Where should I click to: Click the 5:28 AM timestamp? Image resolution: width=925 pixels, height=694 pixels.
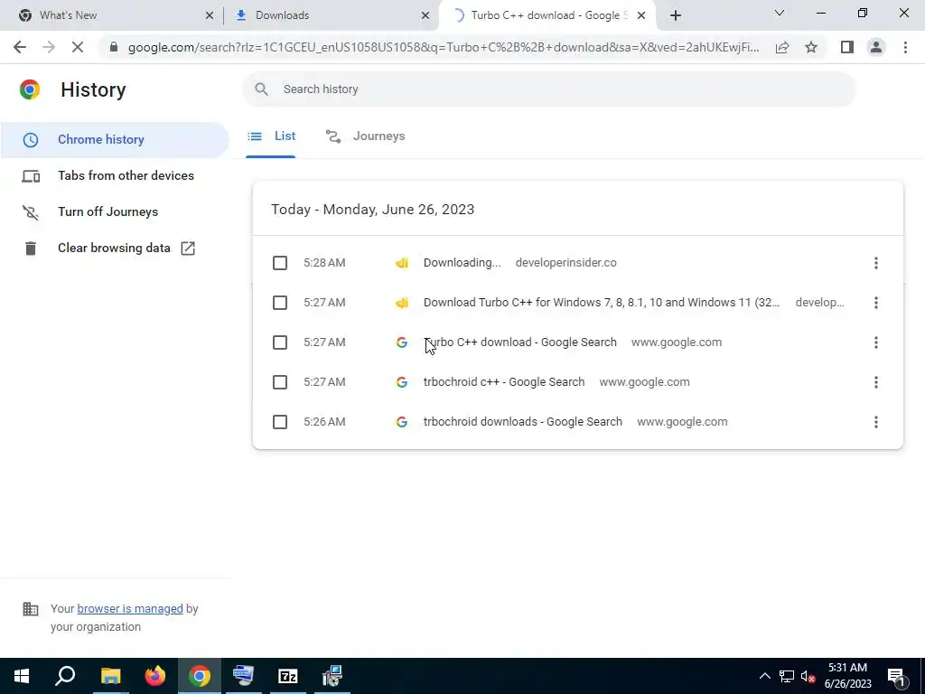pyautogui.click(x=324, y=263)
